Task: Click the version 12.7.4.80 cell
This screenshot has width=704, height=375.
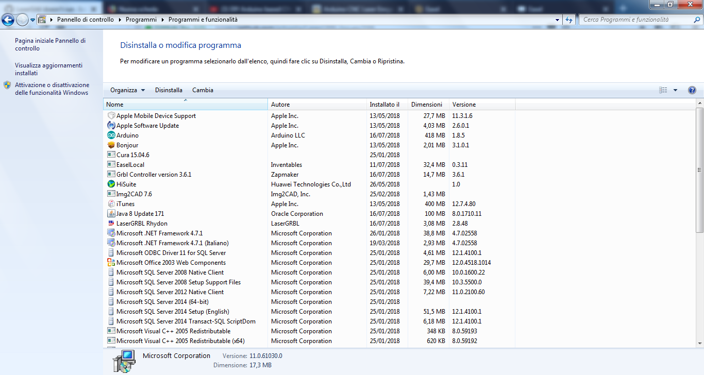Action: point(464,204)
